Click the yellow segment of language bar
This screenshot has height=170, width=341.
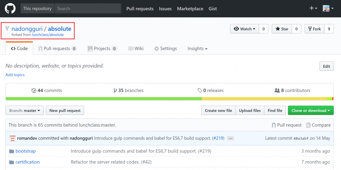[x=264, y=99]
